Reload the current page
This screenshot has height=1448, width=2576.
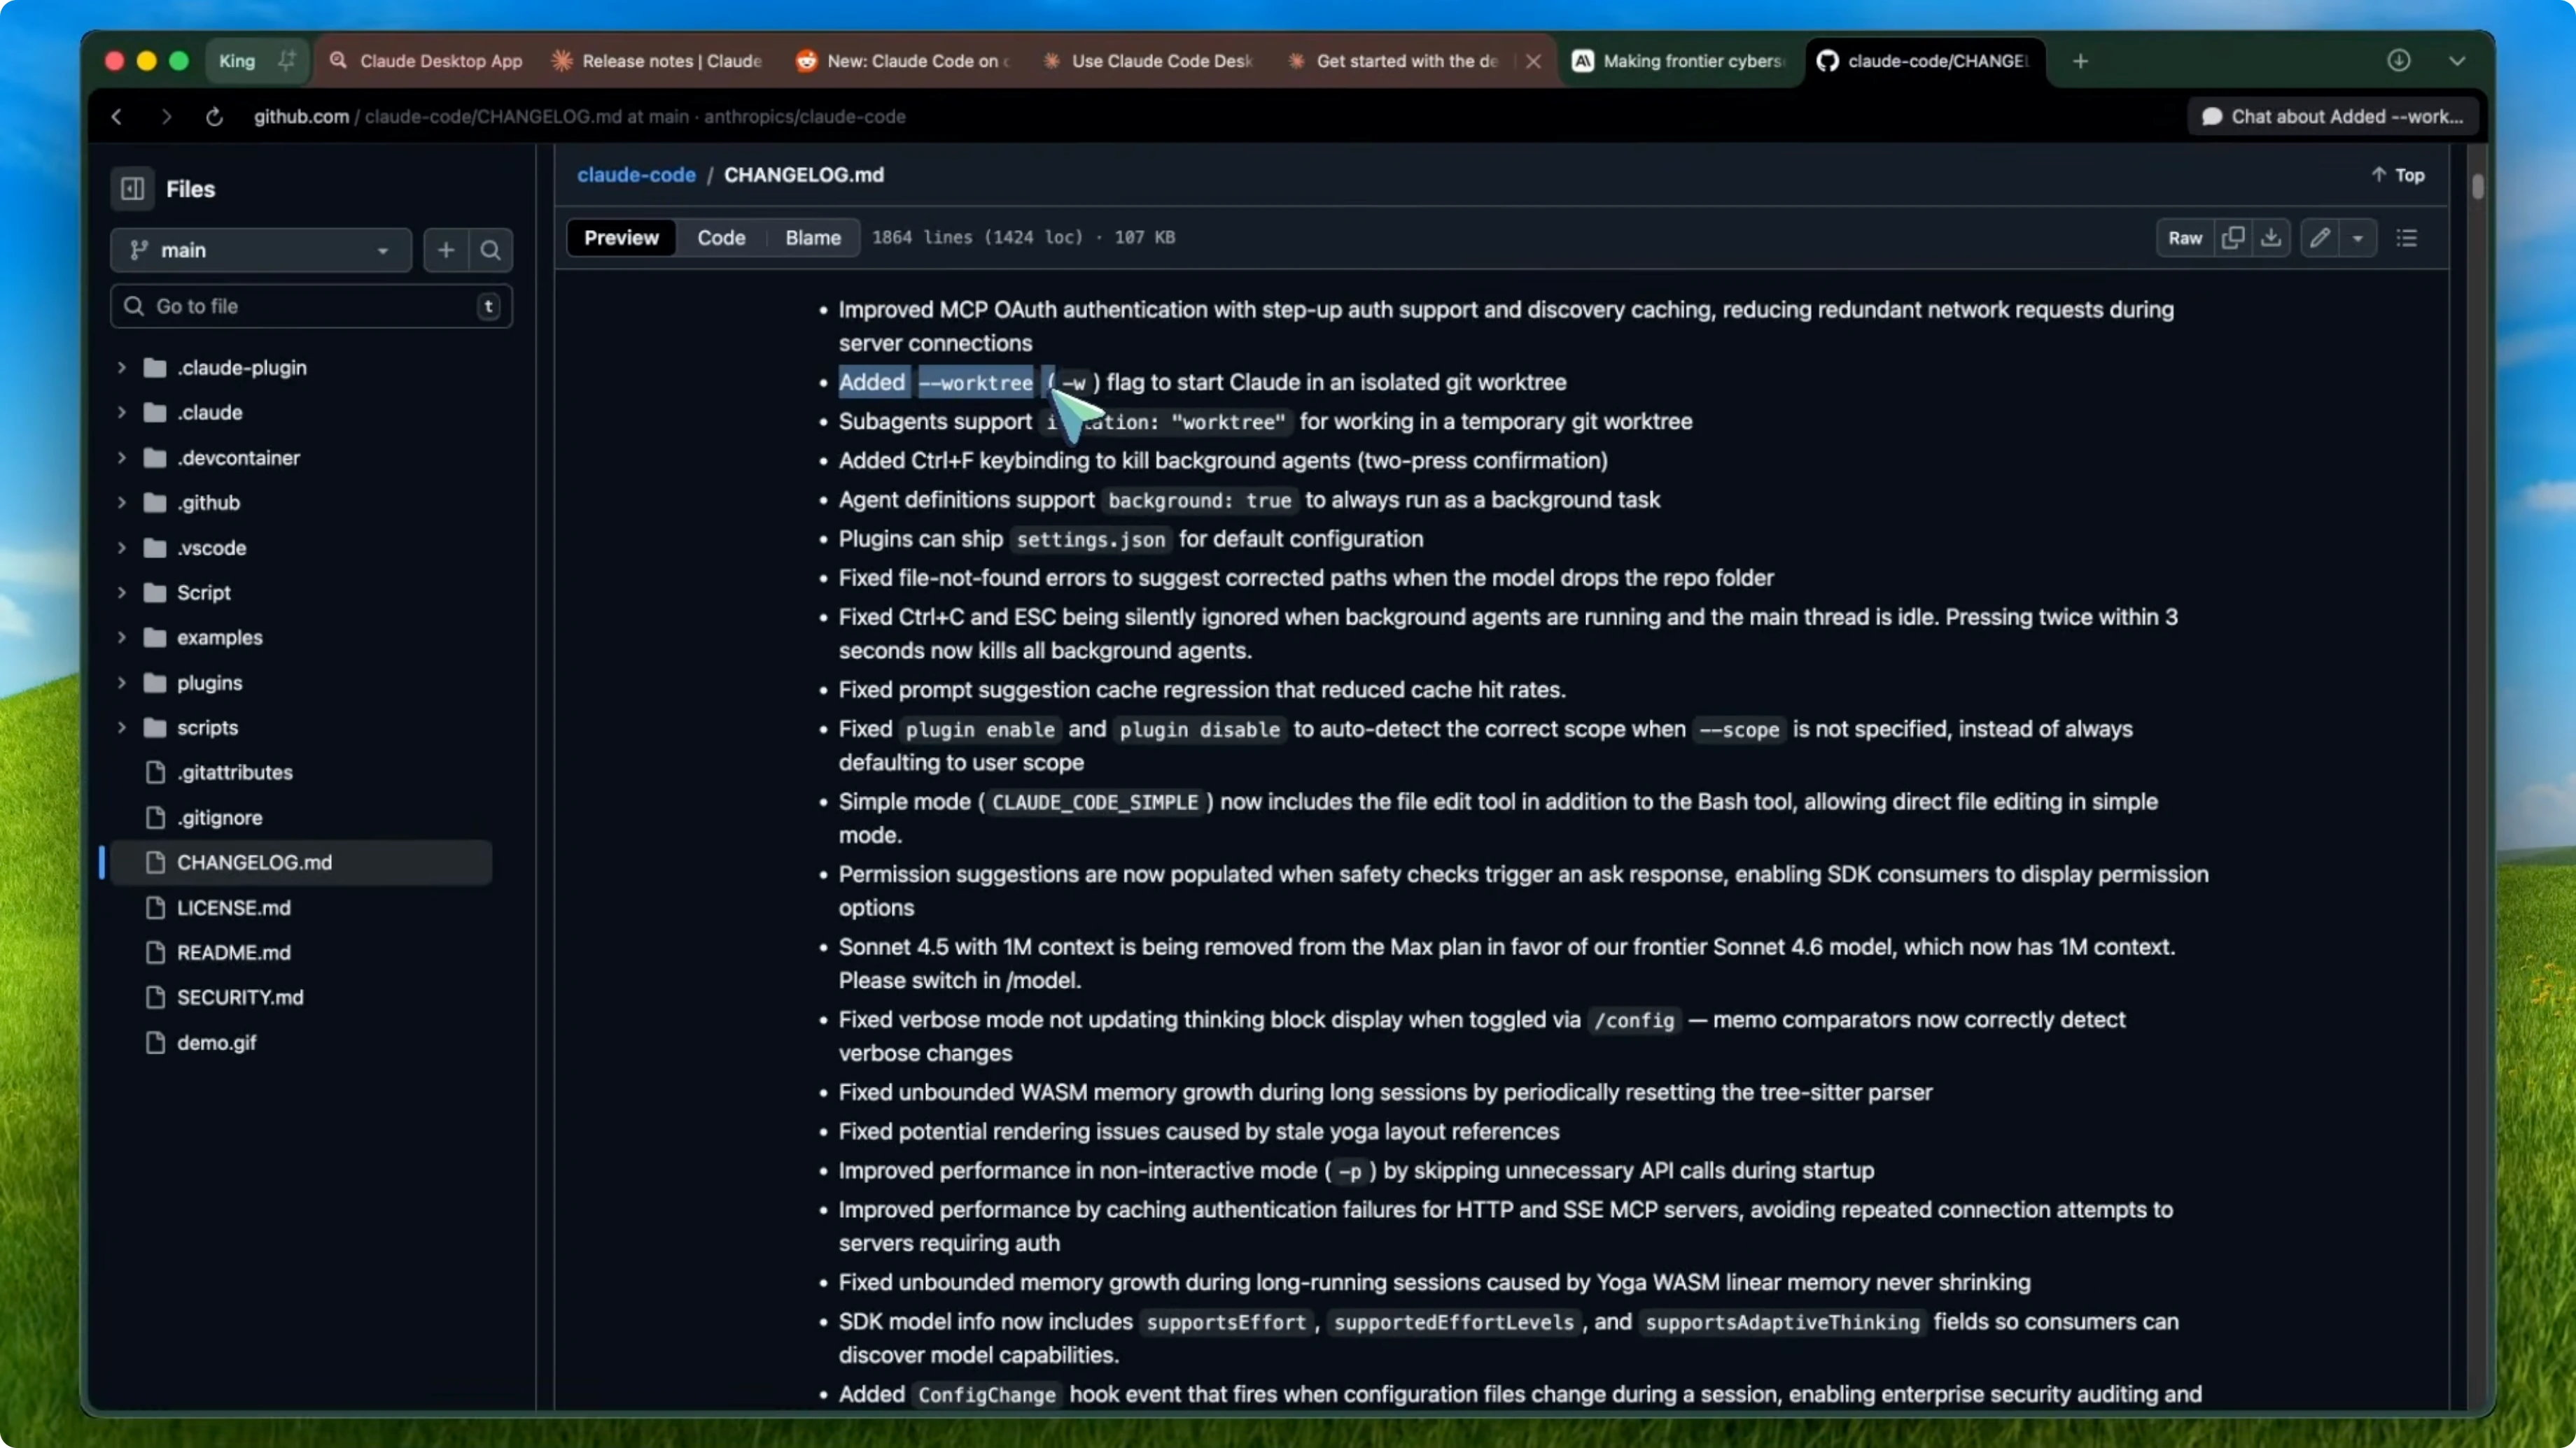[214, 117]
